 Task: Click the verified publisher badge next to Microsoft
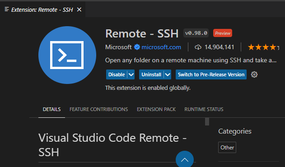(137, 47)
